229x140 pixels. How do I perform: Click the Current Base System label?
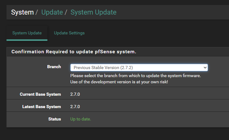(x=40, y=94)
